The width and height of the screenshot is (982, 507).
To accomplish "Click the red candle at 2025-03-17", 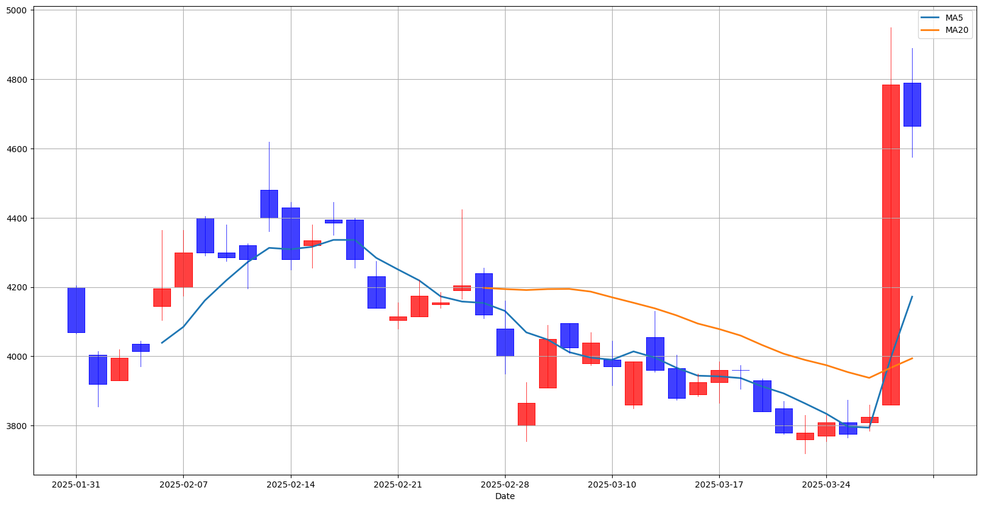I will [x=719, y=376].
